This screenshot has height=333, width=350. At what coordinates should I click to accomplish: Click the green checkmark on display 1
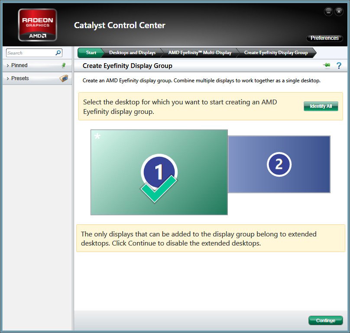coord(159,189)
